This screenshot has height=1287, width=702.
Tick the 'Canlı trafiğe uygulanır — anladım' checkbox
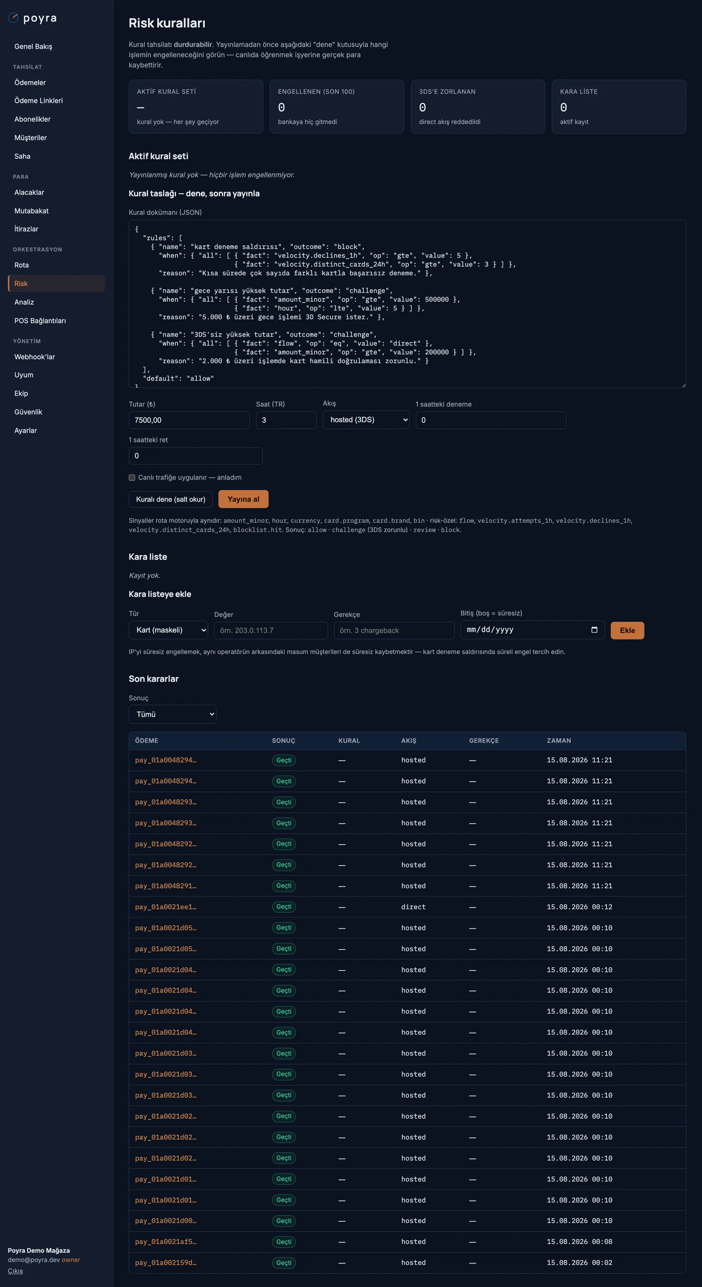[x=132, y=477]
